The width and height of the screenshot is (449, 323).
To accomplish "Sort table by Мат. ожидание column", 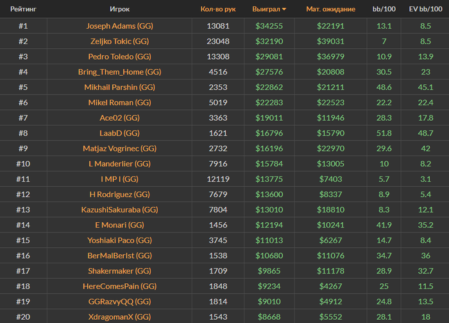I will [330, 9].
